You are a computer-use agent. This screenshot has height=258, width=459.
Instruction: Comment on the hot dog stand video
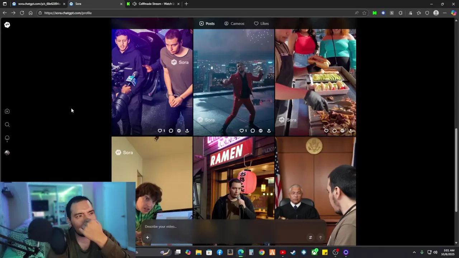tap(335, 131)
